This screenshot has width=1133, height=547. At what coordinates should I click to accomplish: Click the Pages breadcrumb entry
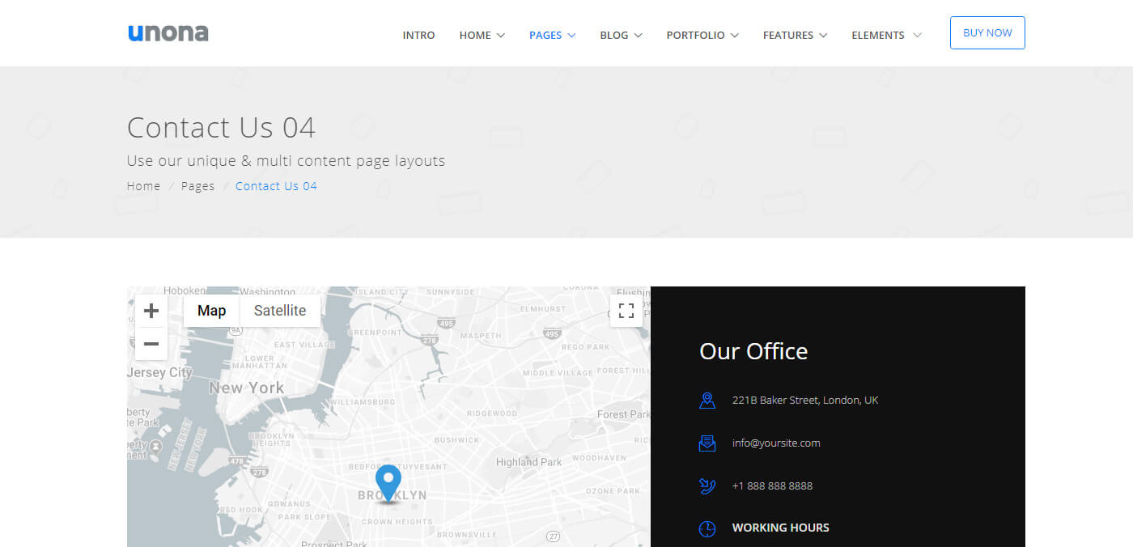(198, 185)
